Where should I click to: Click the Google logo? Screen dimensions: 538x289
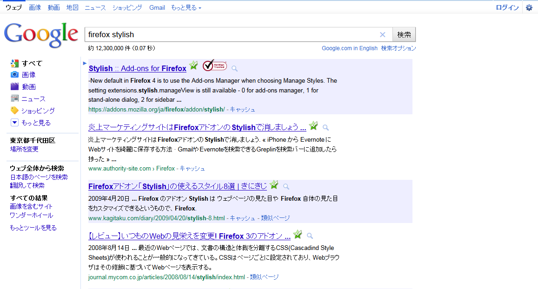(x=41, y=35)
